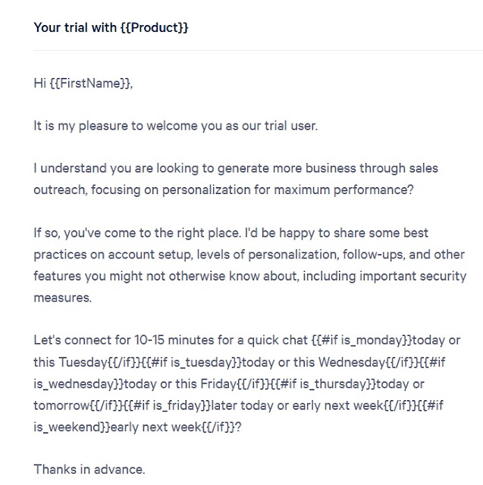Click the {{Product}} placeholder in subject

[x=154, y=28]
